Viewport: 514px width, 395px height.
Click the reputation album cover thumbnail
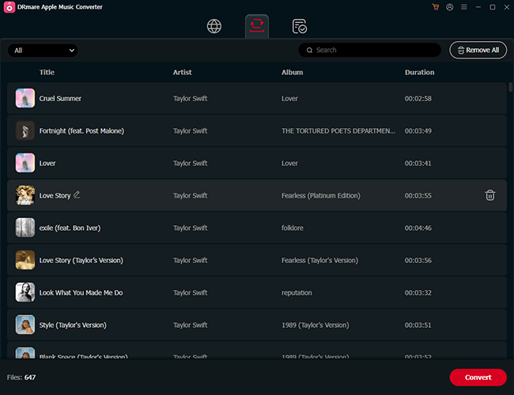[x=25, y=292]
